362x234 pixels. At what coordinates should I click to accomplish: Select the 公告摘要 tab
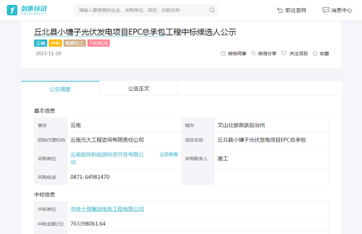coord(60,89)
